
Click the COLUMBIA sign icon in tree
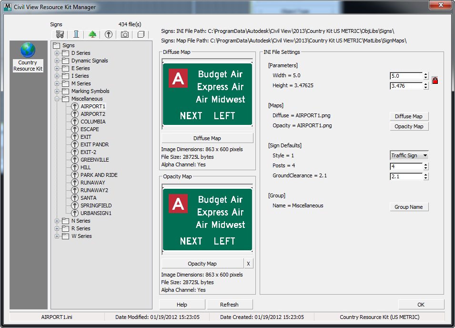click(75, 122)
